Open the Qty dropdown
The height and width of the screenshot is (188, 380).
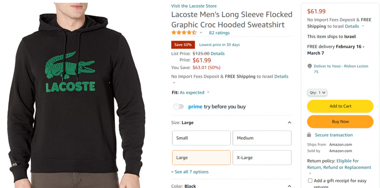[x=317, y=92]
